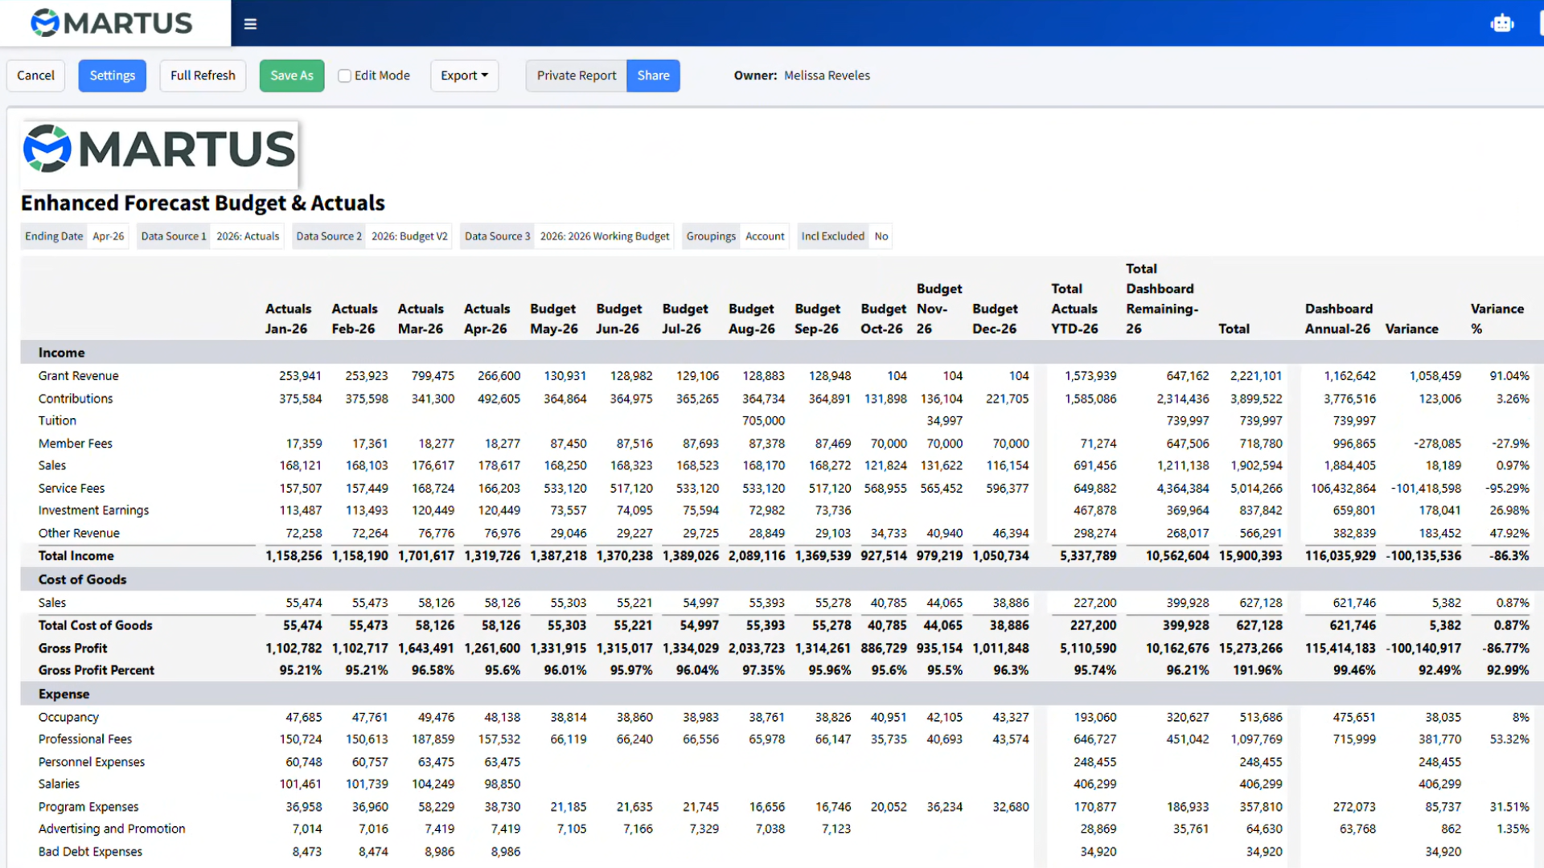This screenshot has width=1544, height=868.
Task: Run a Full Refresh
Action: [203, 76]
